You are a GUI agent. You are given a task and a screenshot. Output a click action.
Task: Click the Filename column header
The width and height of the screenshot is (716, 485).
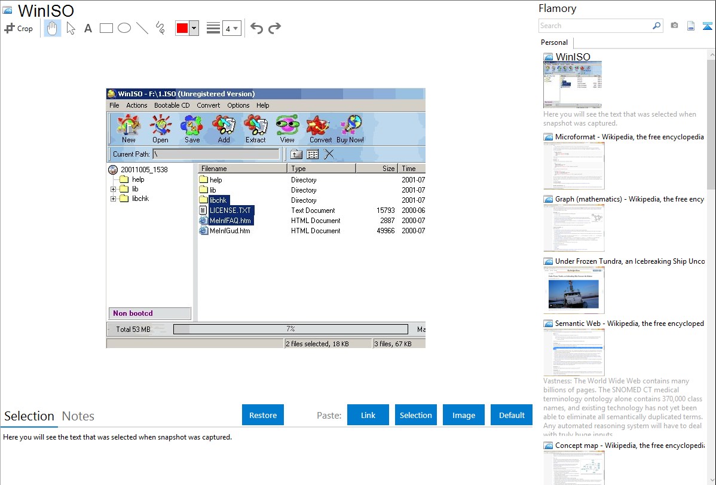click(x=243, y=168)
